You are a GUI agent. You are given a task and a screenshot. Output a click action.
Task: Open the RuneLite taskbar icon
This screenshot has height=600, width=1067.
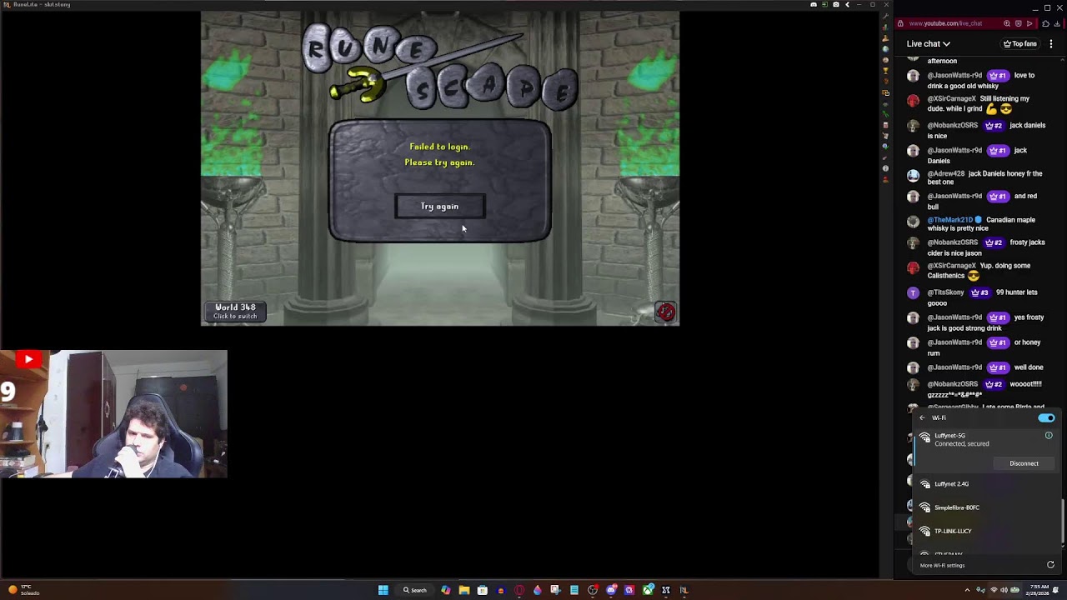click(684, 590)
